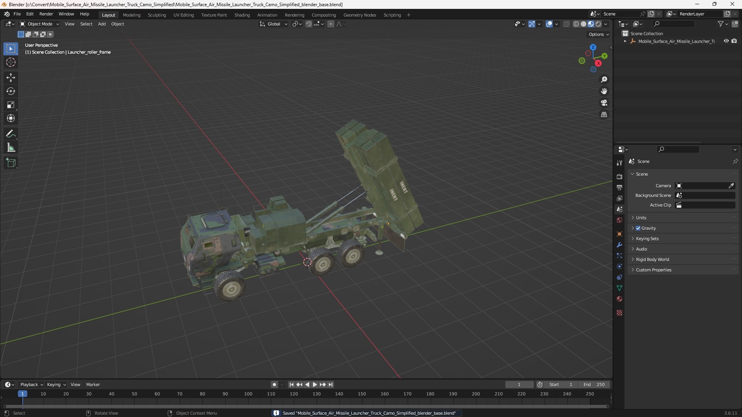The width and height of the screenshot is (742, 417).
Task: Expand Mobile_Surface_Air_Missile_Launcher collection tree
Action: click(x=625, y=41)
